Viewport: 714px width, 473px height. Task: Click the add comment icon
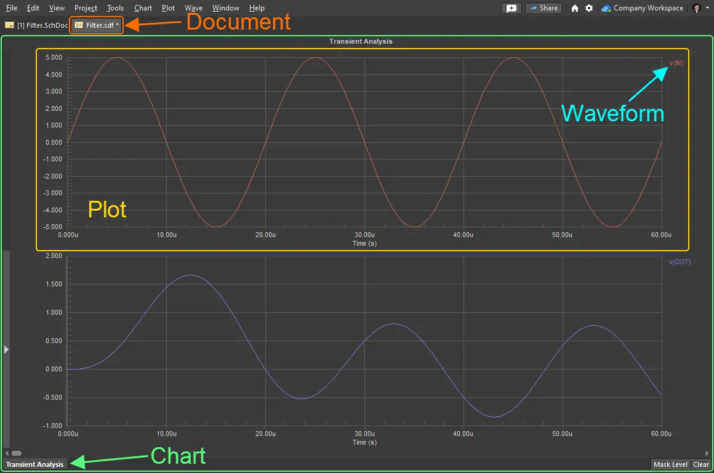click(x=511, y=8)
